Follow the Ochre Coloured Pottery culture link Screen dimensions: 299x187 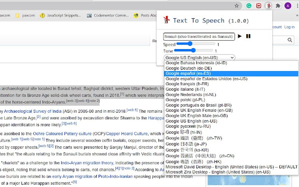click(62, 134)
